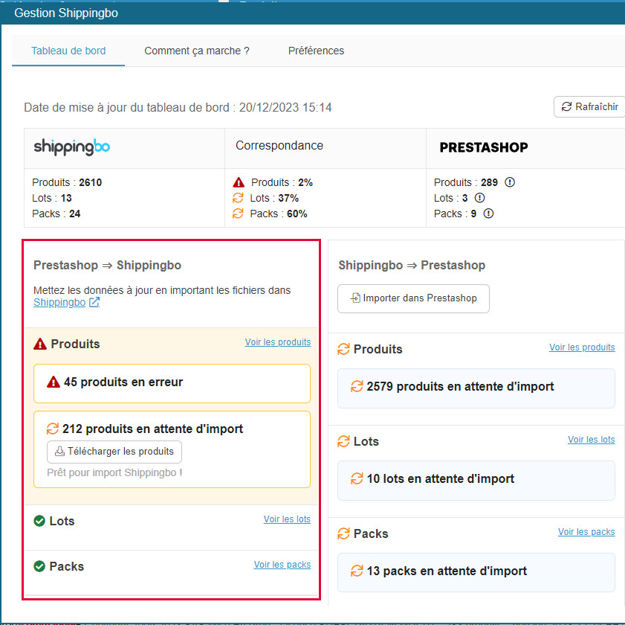Click sync icon beside right Produits heading
The image size is (625, 625).
(343, 349)
